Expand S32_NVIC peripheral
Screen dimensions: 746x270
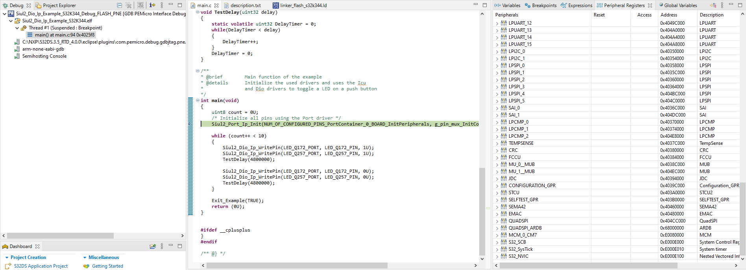point(497,256)
